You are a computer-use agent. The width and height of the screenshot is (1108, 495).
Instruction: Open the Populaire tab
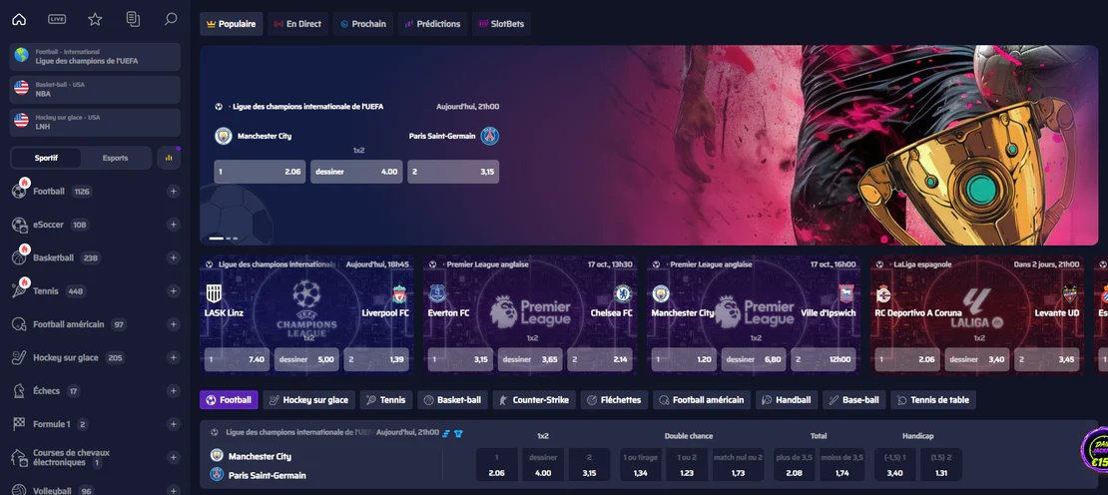pos(231,23)
